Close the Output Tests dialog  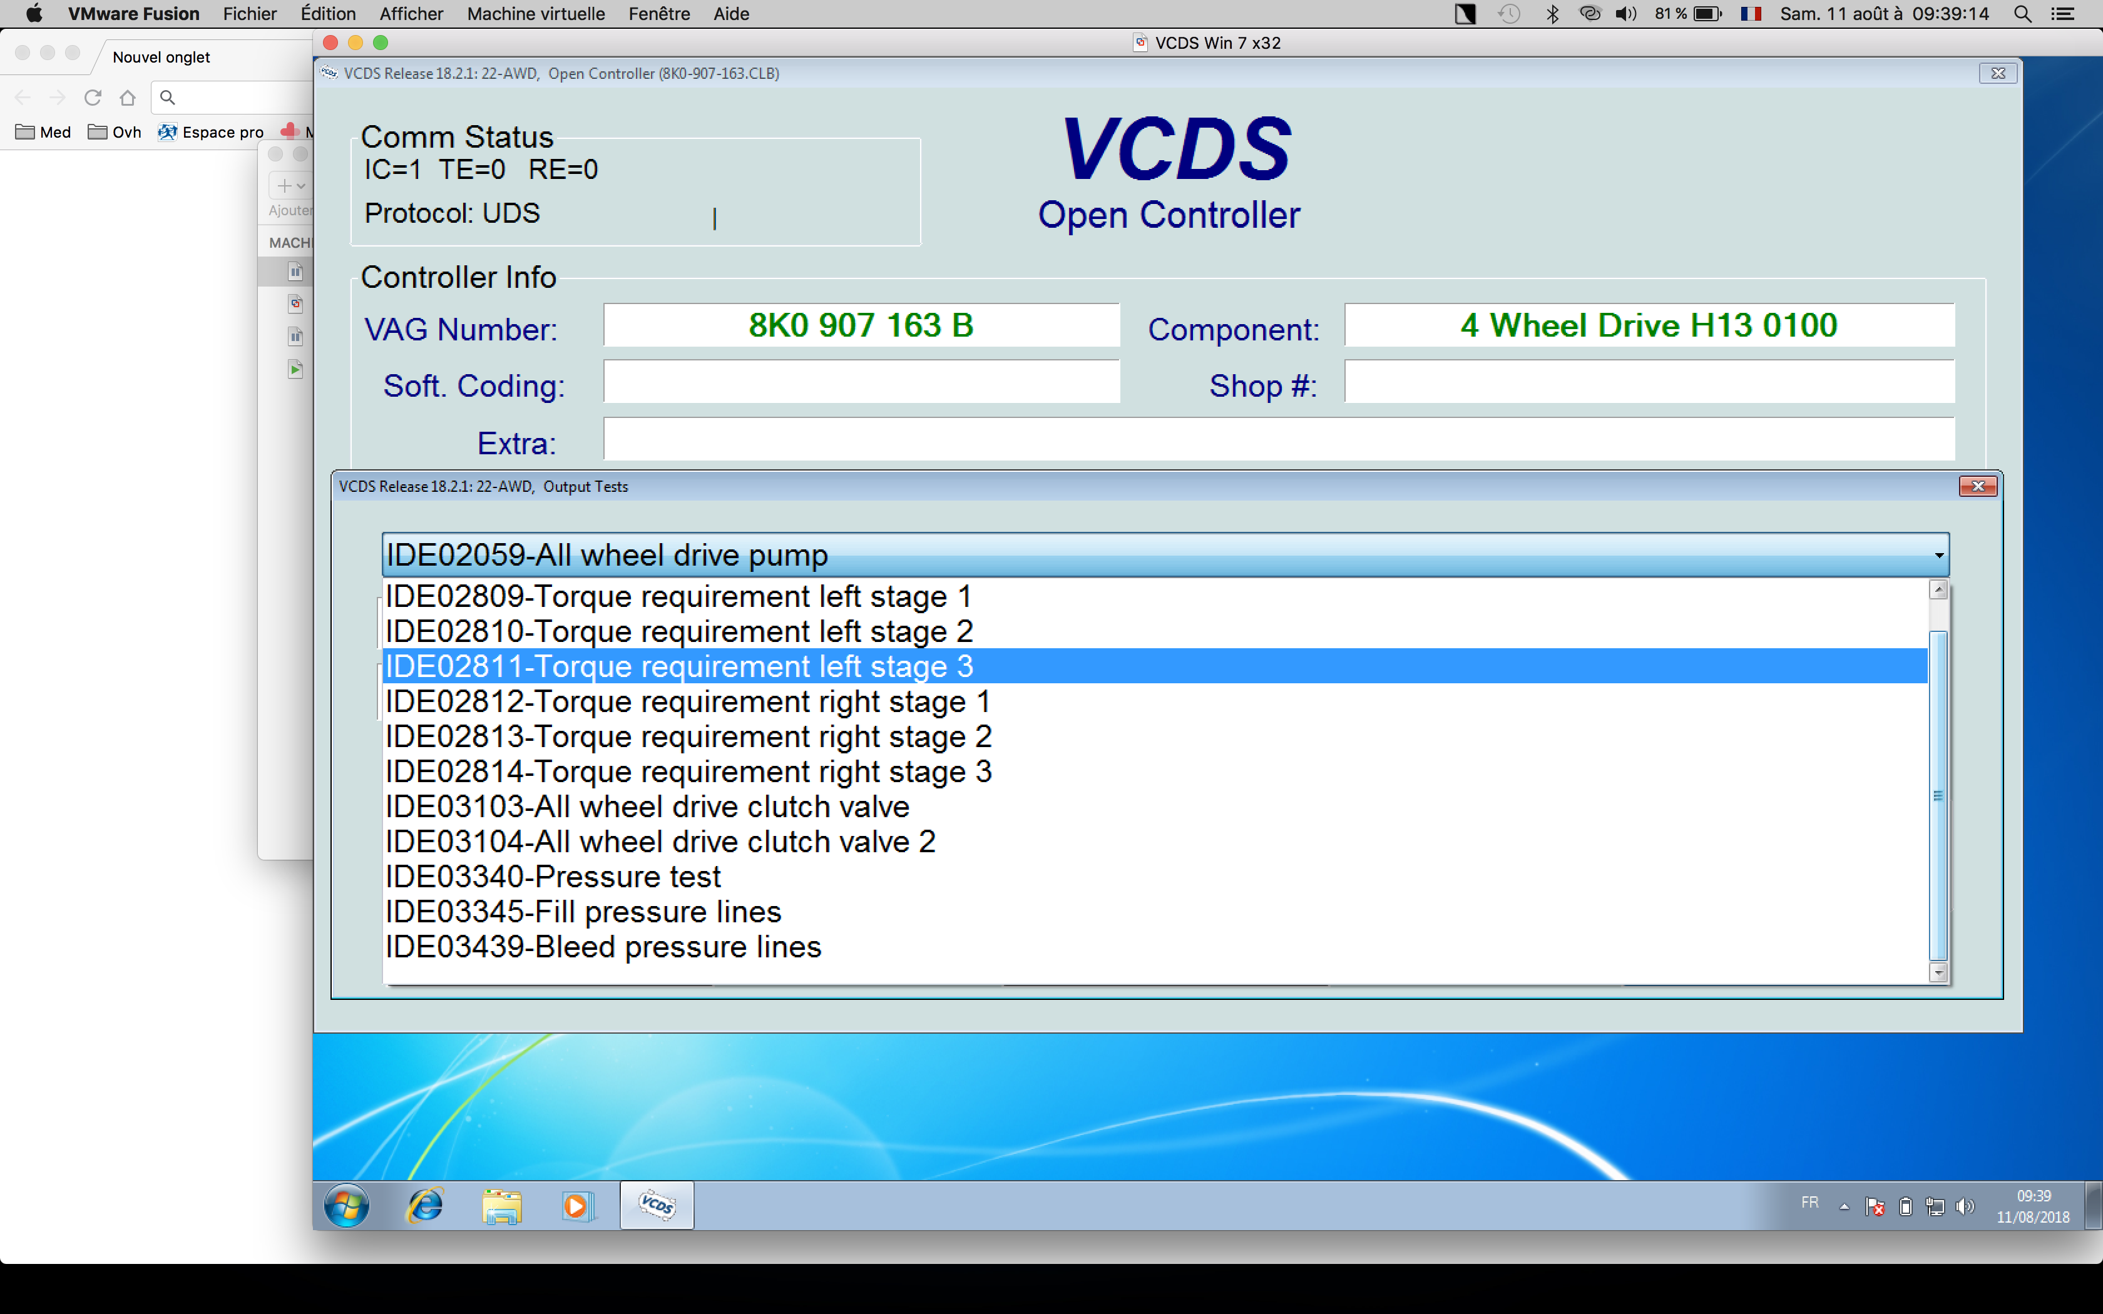pyautogui.click(x=1978, y=486)
